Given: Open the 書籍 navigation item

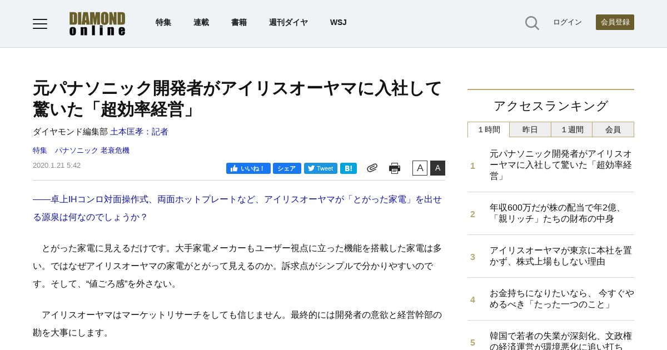Looking at the screenshot, I should (x=239, y=23).
